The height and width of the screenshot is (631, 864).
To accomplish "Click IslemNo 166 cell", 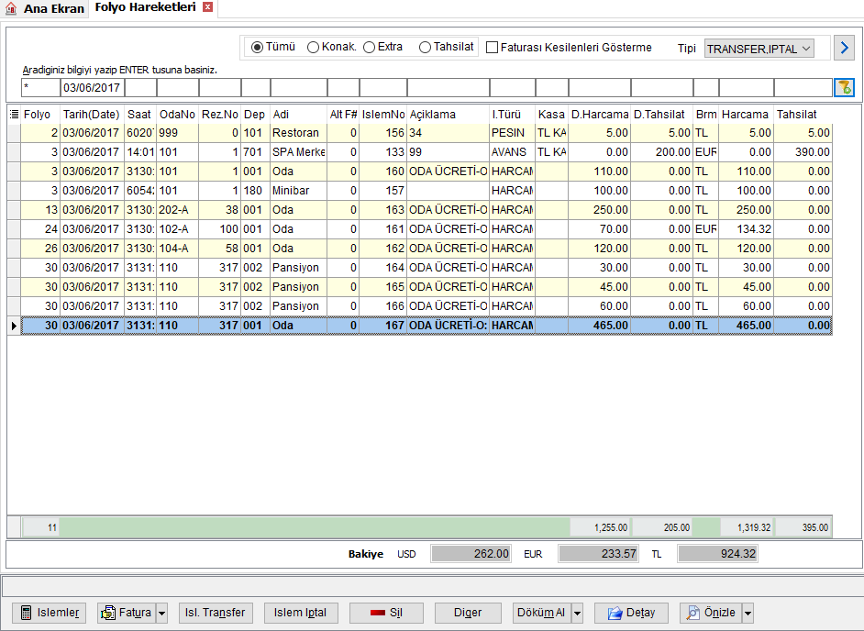I will click(383, 306).
